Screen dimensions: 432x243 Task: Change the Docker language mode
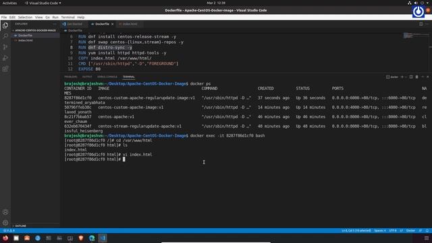click(x=410, y=231)
